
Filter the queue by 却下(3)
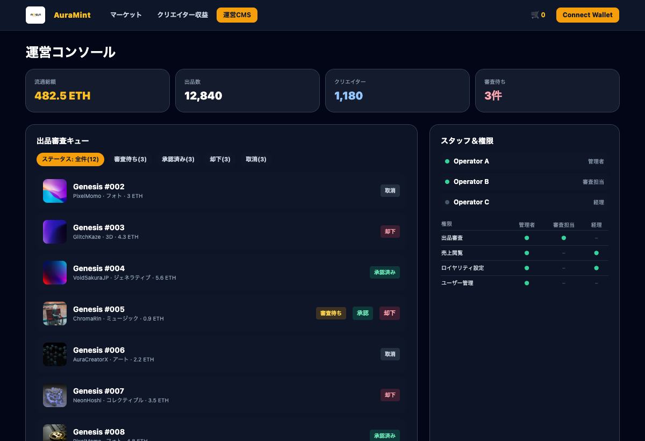pyautogui.click(x=220, y=159)
